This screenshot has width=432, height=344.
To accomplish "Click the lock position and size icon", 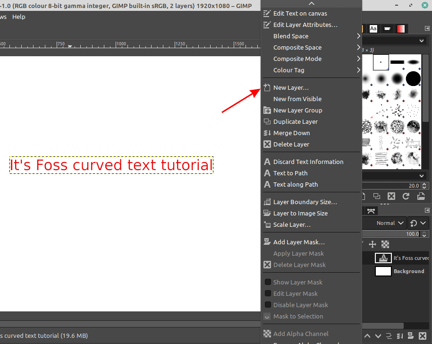I will [x=372, y=244].
